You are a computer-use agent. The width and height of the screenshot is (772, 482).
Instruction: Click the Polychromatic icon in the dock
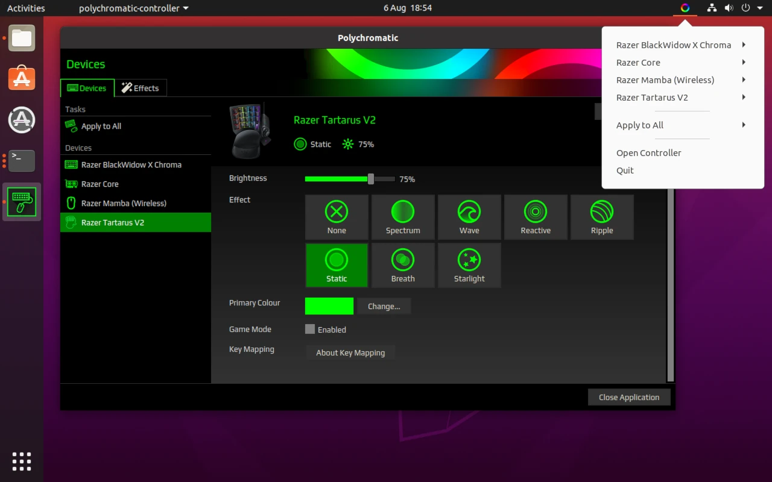(22, 202)
